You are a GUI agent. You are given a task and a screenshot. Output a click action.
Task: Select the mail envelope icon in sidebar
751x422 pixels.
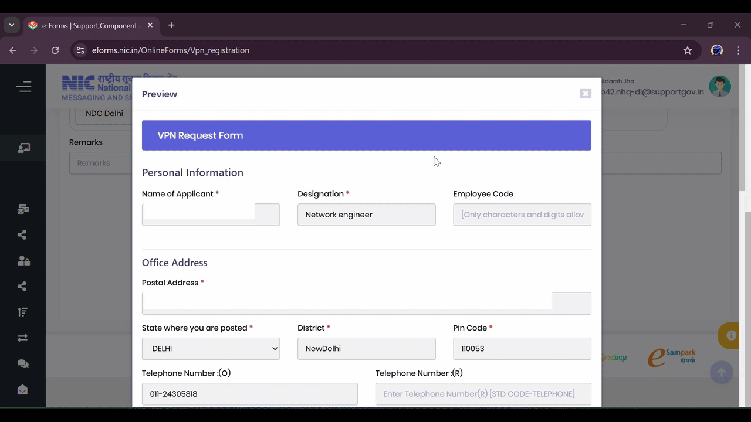tap(23, 389)
